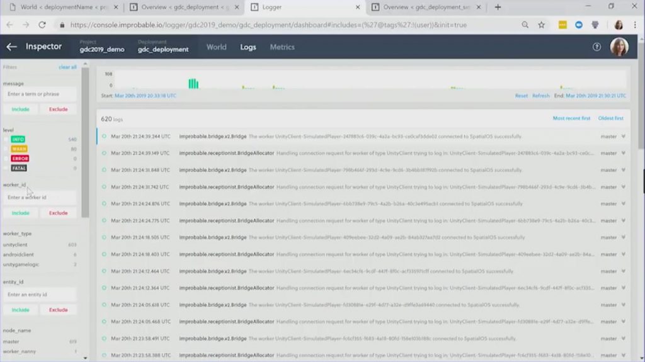645x362 pixels.
Task: Expand the 21:24:18.505 log row chevron
Action: [x=623, y=237]
